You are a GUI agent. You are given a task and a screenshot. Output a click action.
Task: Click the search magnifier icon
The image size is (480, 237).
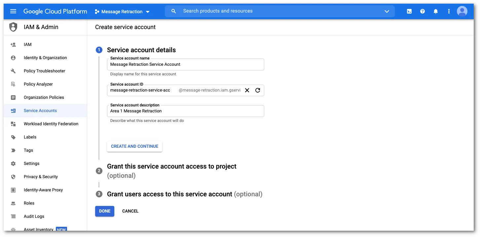(173, 11)
